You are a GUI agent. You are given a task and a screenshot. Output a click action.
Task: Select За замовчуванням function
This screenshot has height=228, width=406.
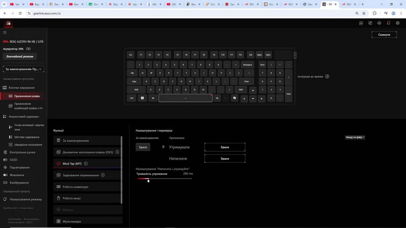coord(88,141)
